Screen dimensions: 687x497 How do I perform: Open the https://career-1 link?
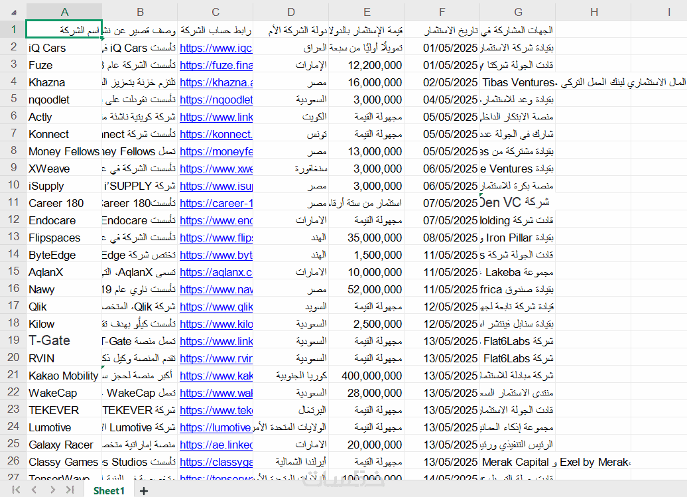pos(216,203)
